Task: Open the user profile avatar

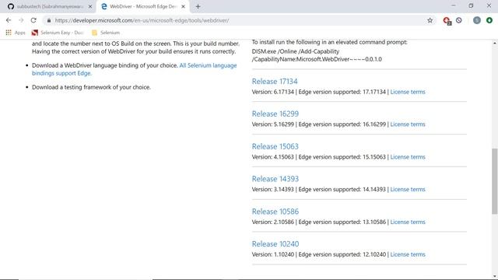Action: point(477,20)
